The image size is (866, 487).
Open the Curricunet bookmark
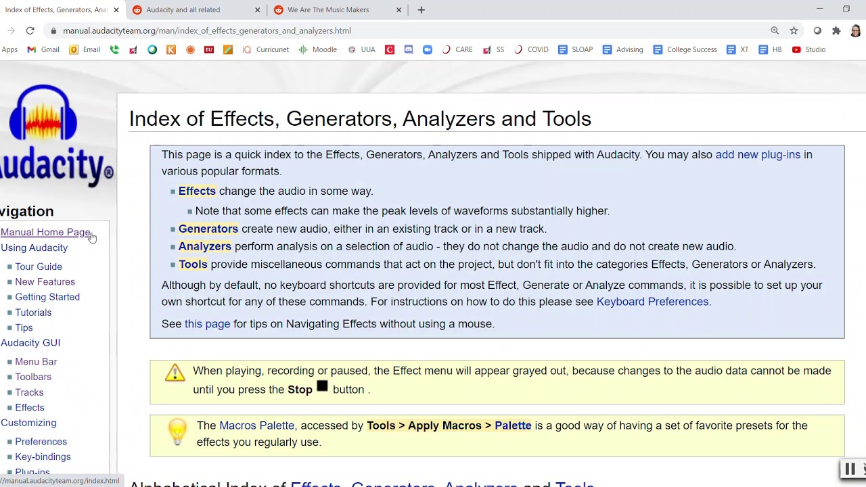266,49
